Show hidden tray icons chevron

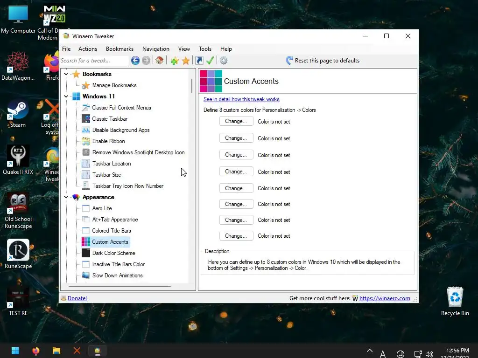(370, 351)
